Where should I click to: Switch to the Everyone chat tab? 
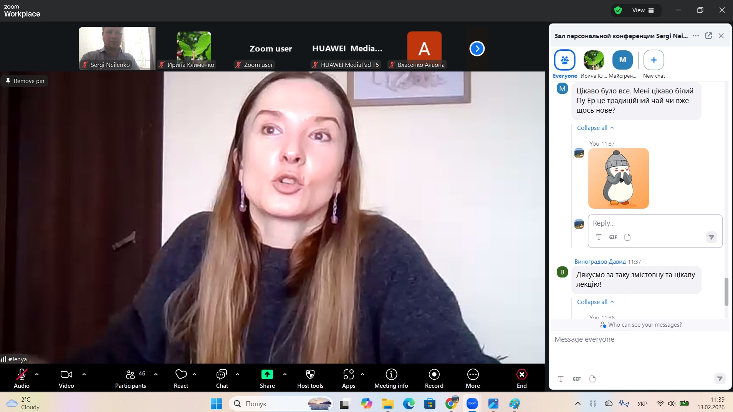[x=565, y=64]
